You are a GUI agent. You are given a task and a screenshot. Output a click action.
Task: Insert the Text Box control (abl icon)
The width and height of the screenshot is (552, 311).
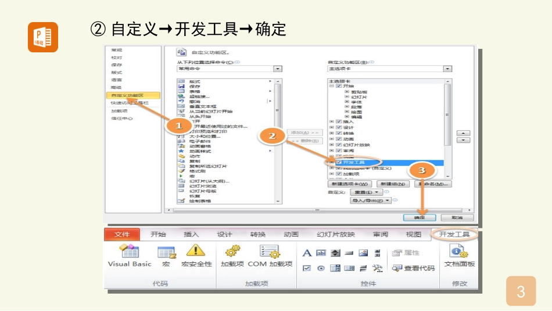(x=321, y=252)
